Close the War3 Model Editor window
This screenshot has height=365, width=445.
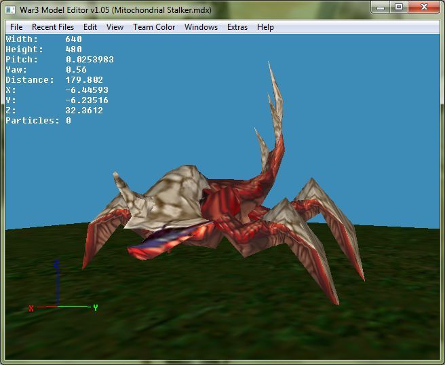[x=424, y=7]
